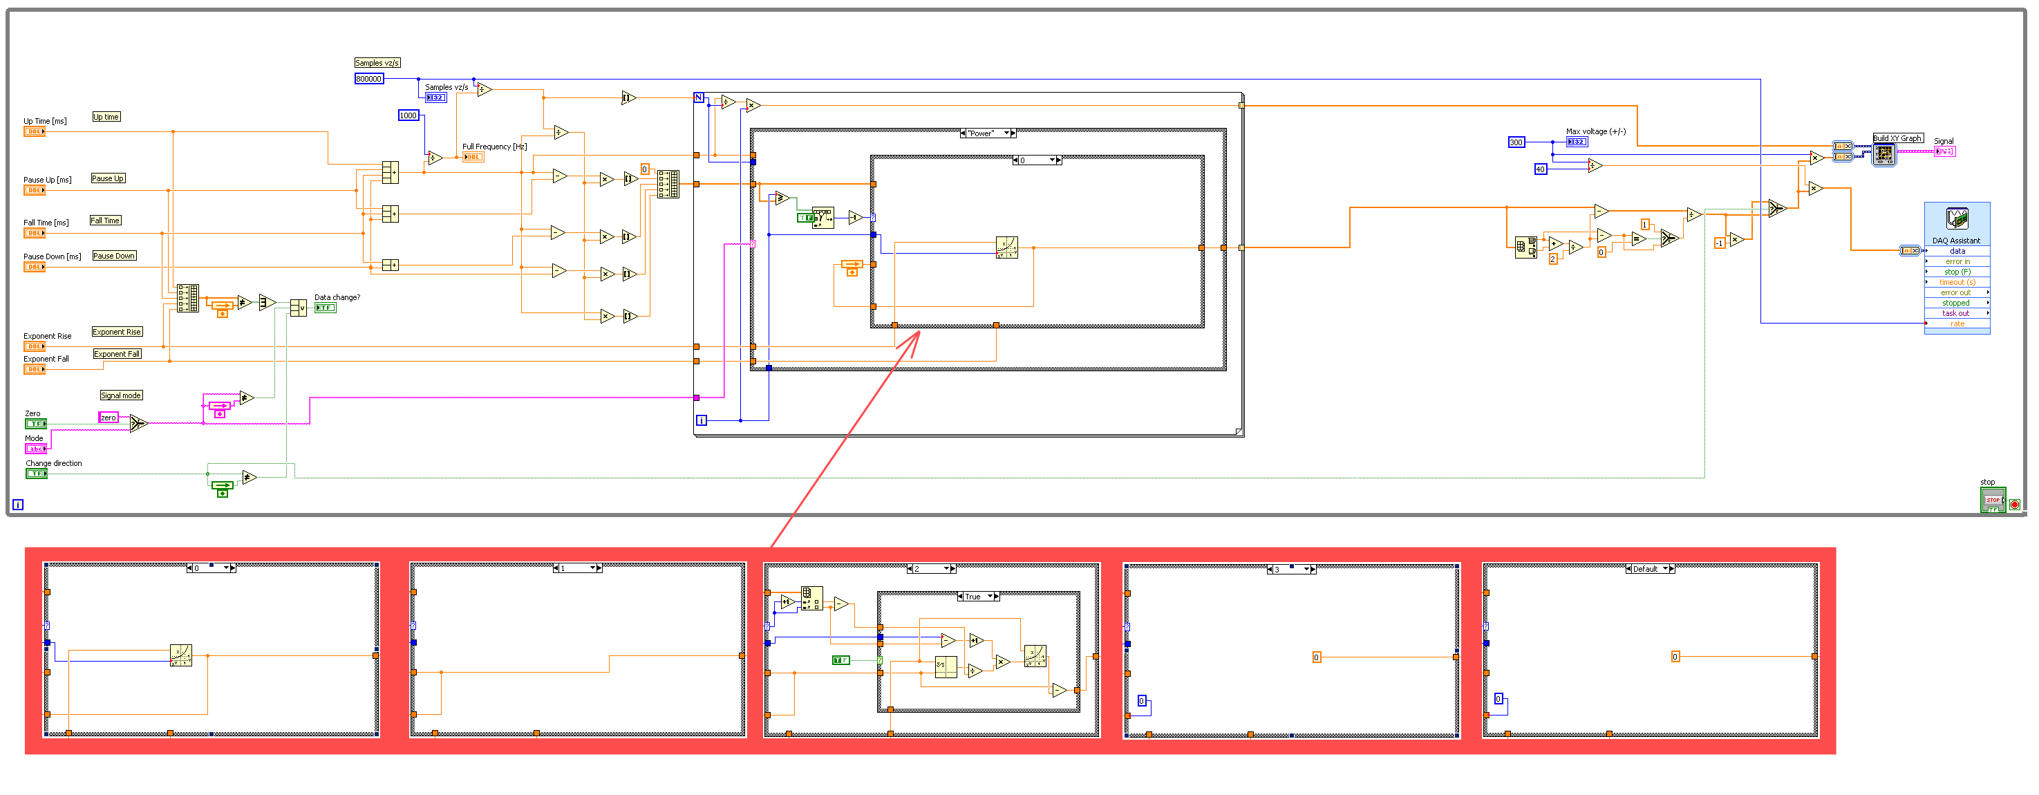Click the 300 numeric constant

pyautogui.click(x=1516, y=142)
